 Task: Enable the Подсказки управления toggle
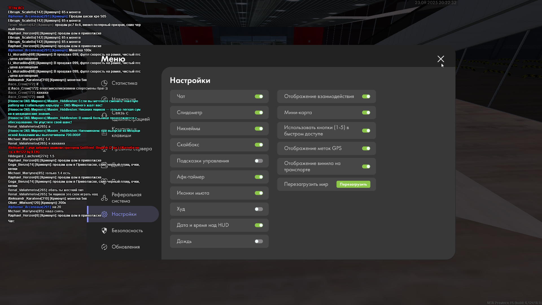click(259, 161)
